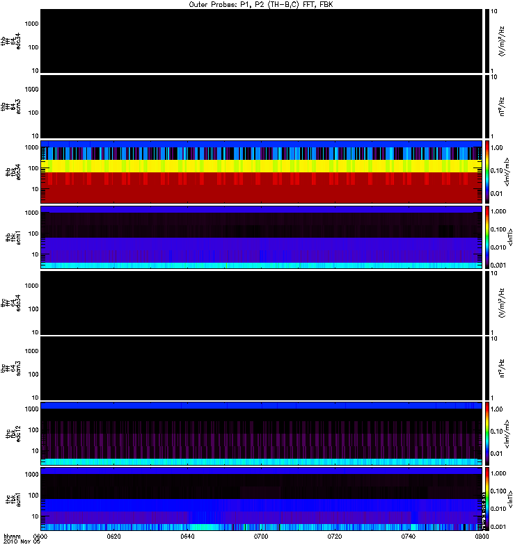This screenshot has width=522, height=556.
Task: Click the thc fff 64 edc34 y-axis label
Action: [10, 303]
